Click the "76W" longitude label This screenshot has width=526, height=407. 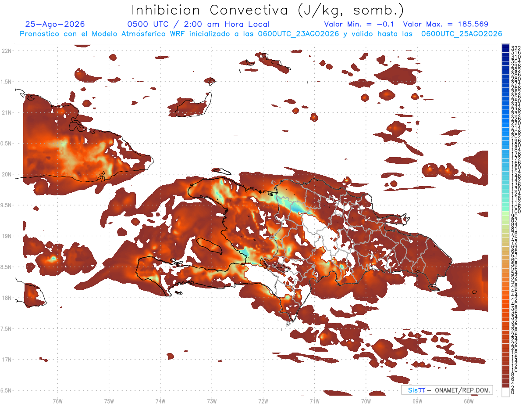pyautogui.click(x=57, y=401)
